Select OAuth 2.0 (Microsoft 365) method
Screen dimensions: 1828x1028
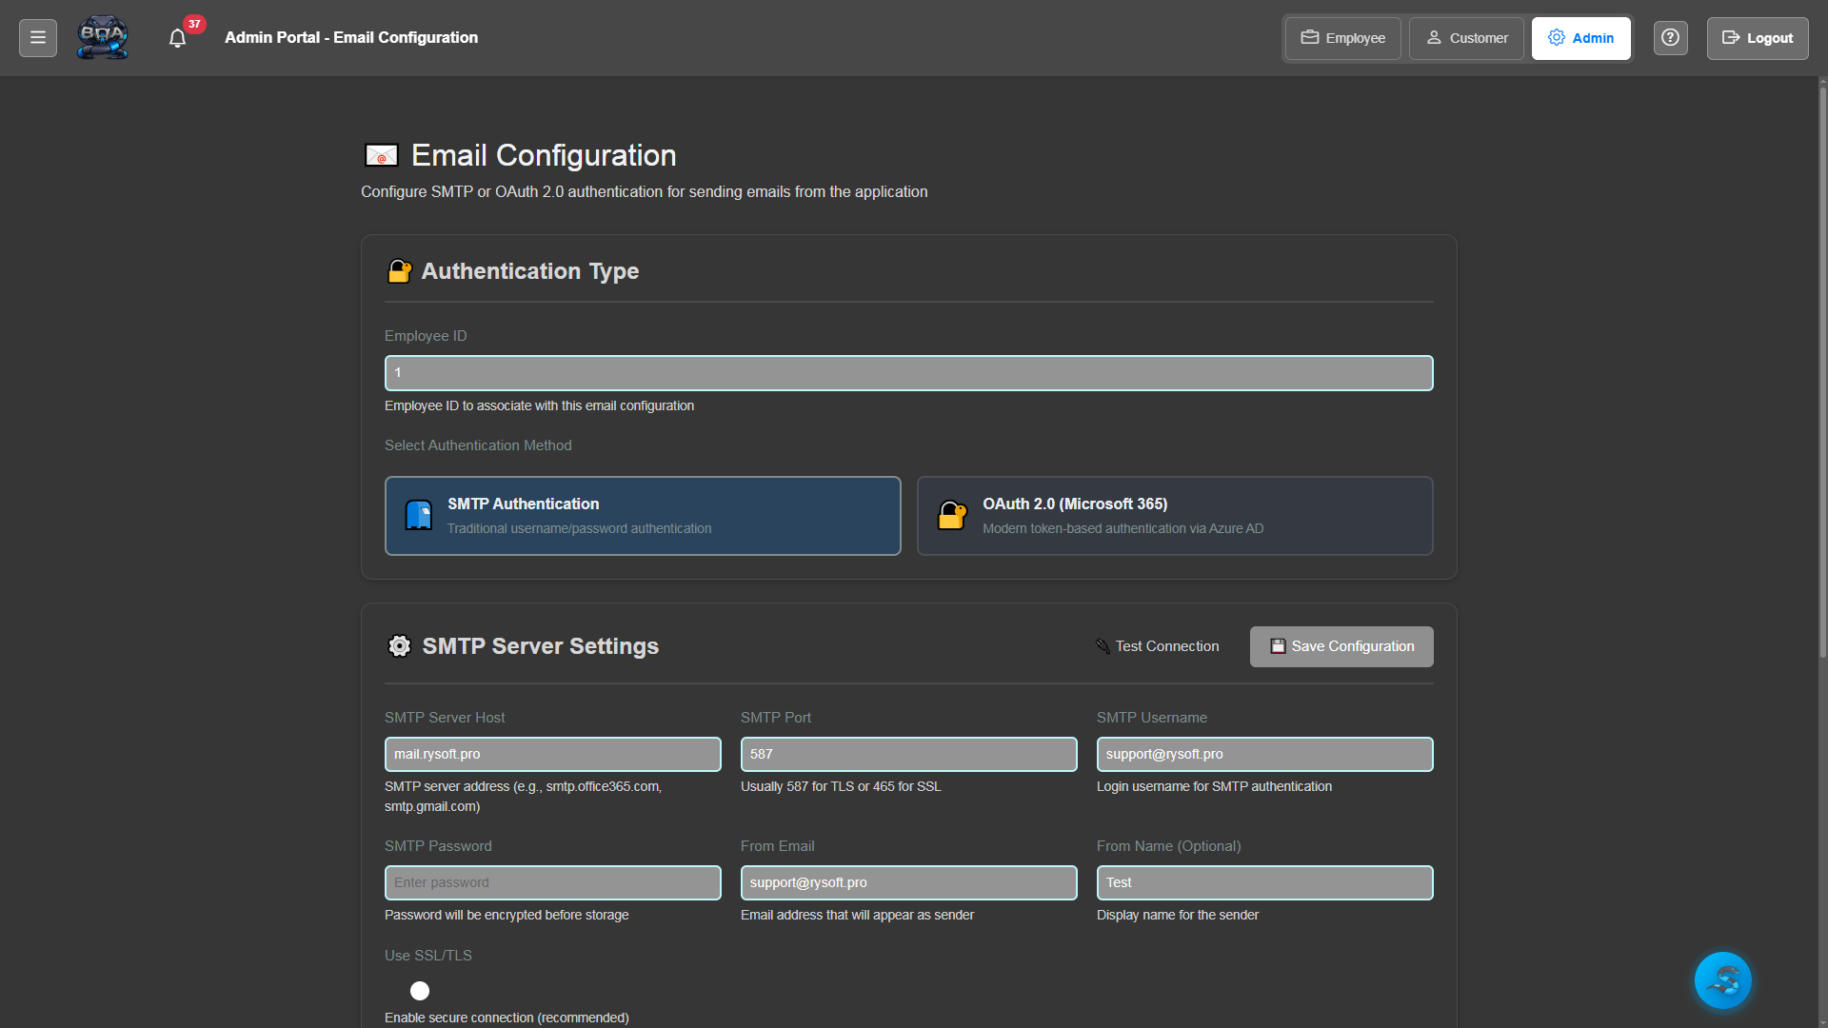pos(1175,515)
